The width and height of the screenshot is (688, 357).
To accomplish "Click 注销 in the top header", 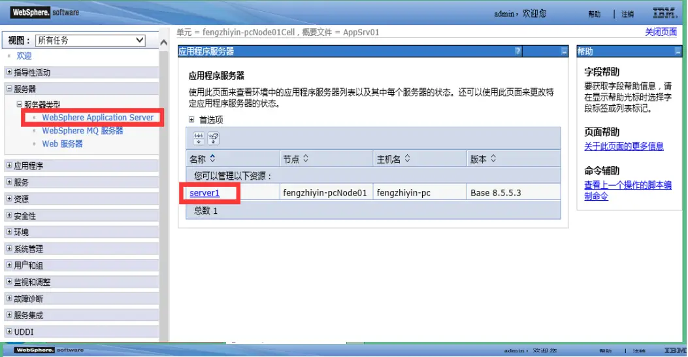I will click(x=627, y=14).
